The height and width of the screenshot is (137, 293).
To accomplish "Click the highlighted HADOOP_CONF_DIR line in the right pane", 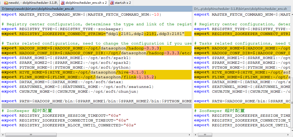I will point(243,53).
